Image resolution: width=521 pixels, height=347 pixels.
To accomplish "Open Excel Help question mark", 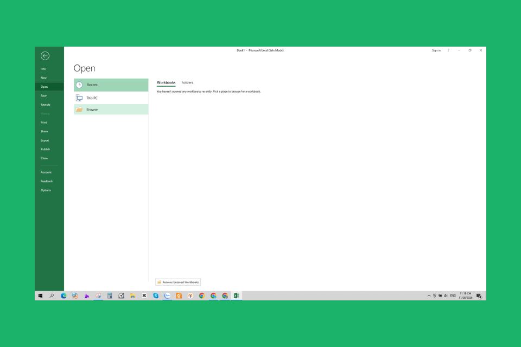I will 448,50.
